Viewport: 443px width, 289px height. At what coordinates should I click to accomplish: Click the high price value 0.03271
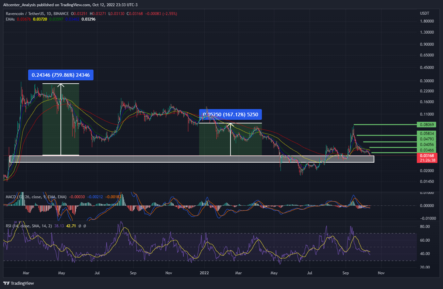(100, 14)
